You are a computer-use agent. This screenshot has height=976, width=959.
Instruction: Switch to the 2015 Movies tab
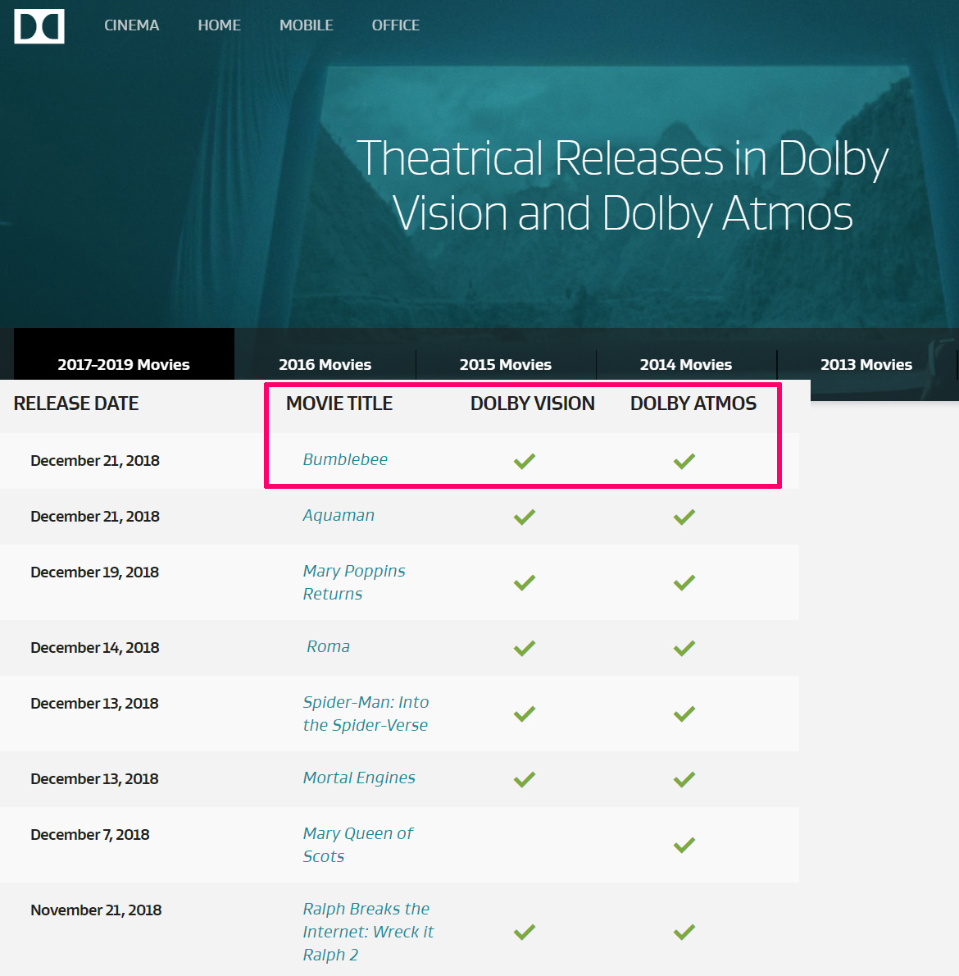pos(506,364)
